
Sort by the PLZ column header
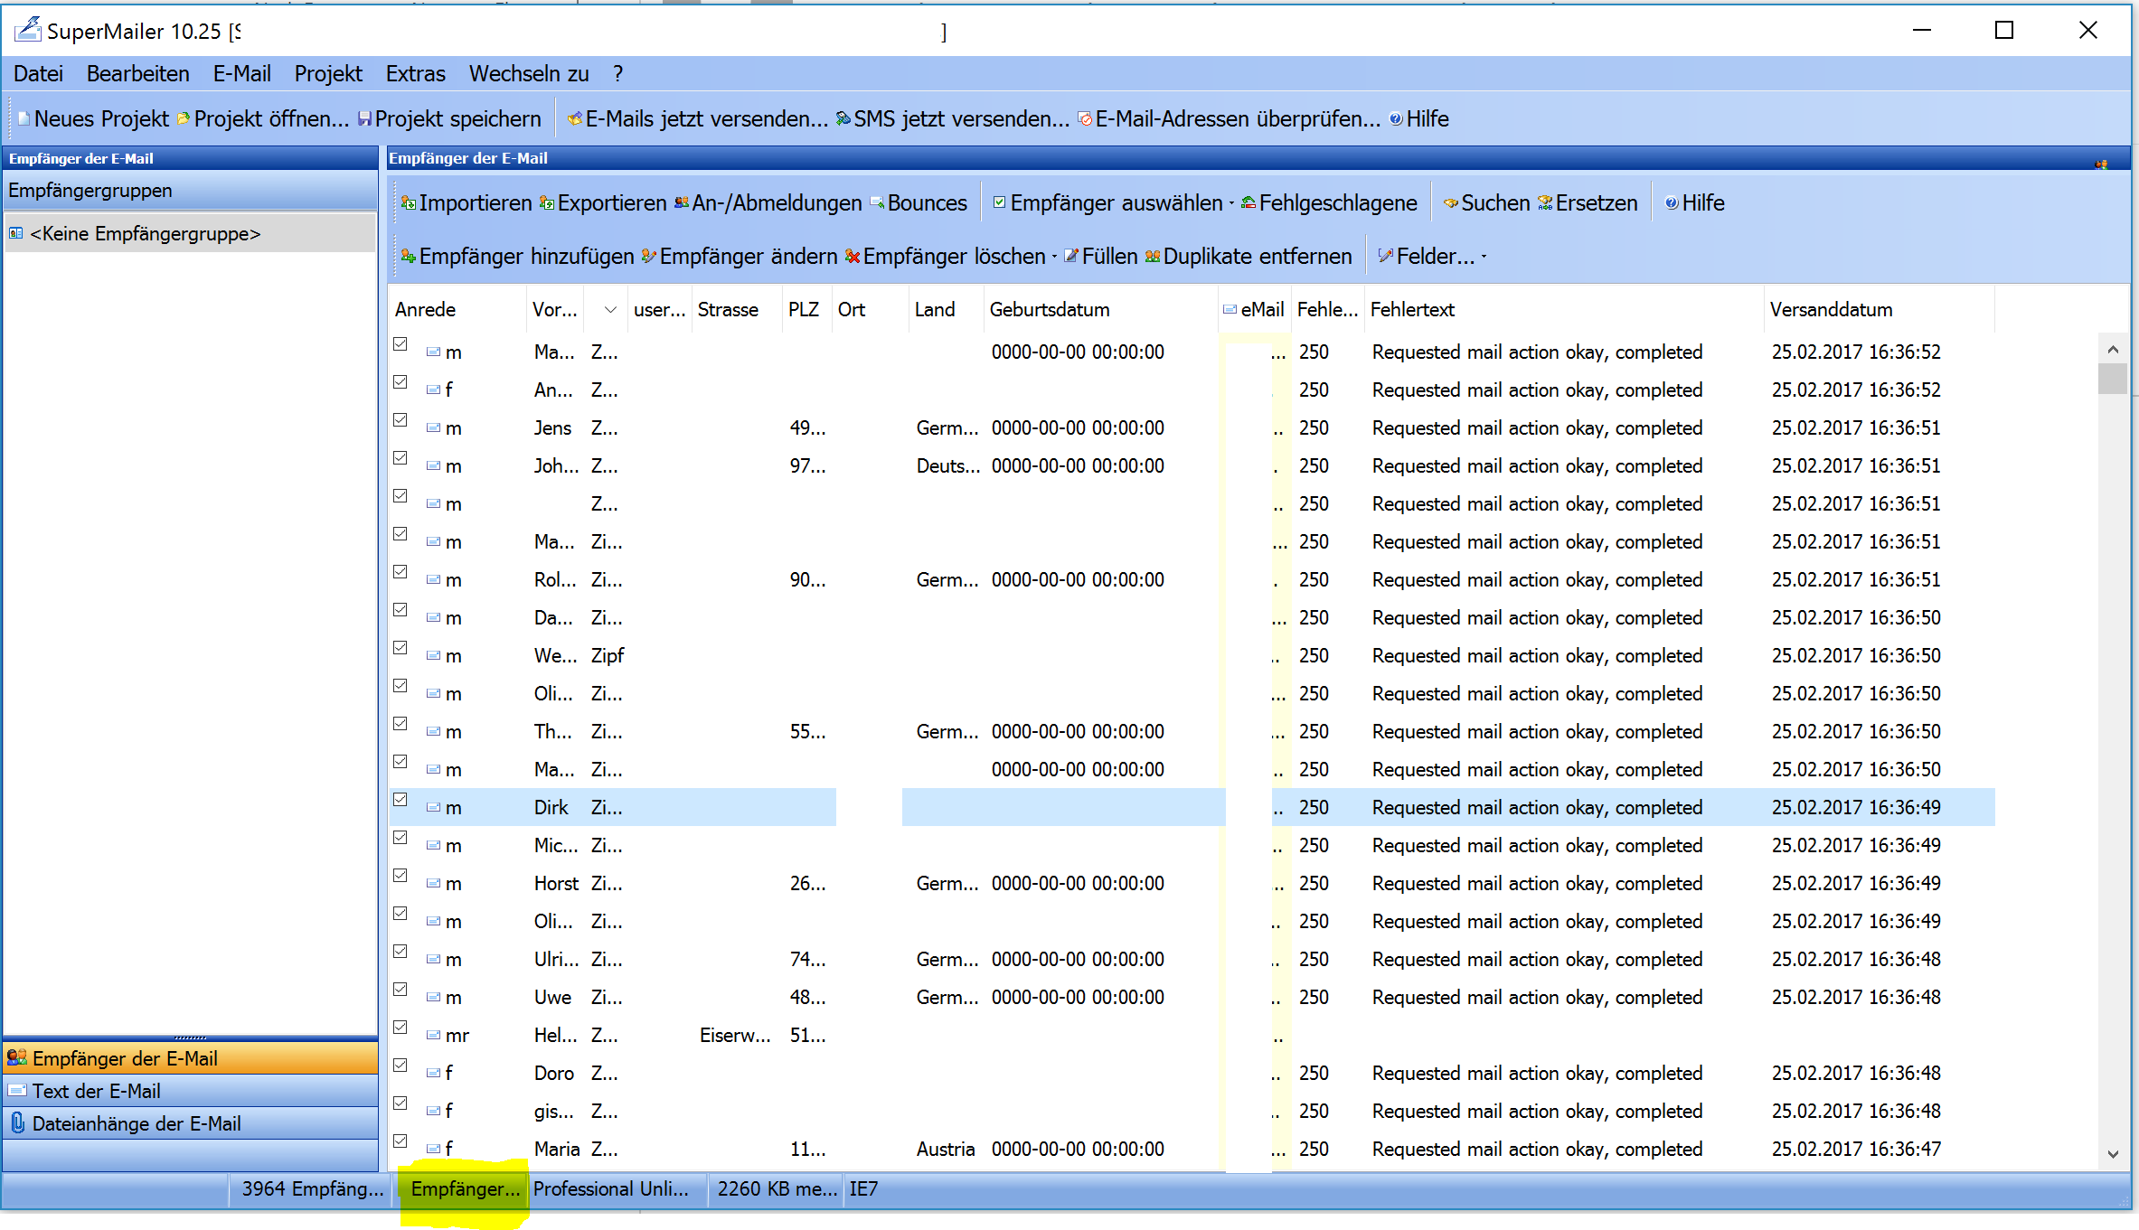[806, 310]
